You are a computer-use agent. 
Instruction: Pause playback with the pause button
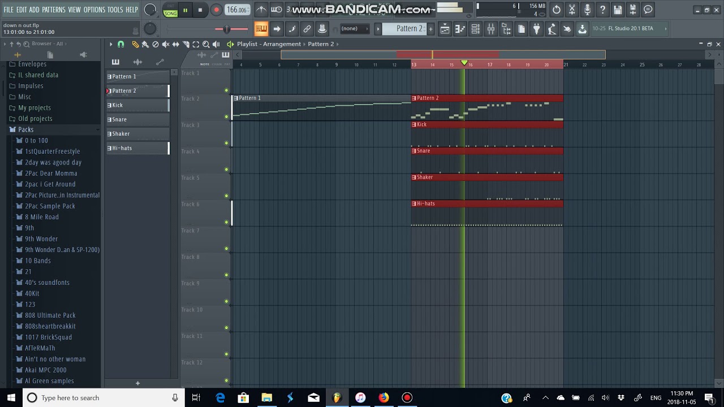tap(185, 10)
